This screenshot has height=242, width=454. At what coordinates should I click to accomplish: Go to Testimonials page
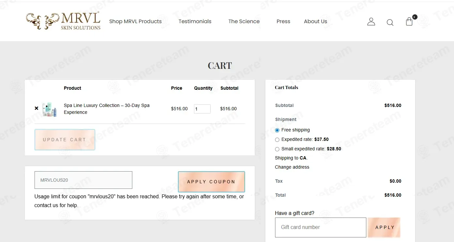(x=195, y=21)
